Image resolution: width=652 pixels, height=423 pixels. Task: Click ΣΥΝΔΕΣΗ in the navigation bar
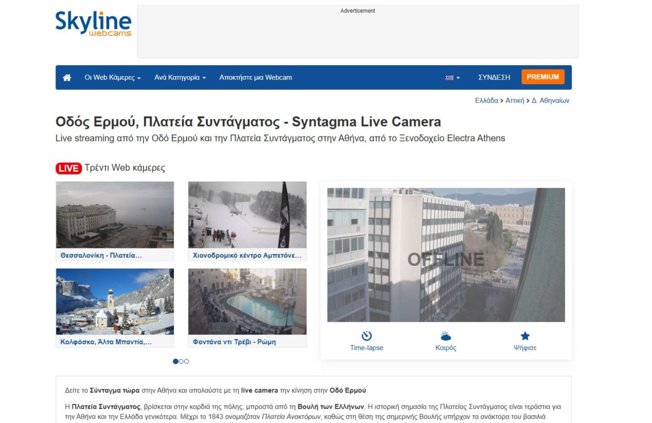pyautogui.click(x=494, y=78)
